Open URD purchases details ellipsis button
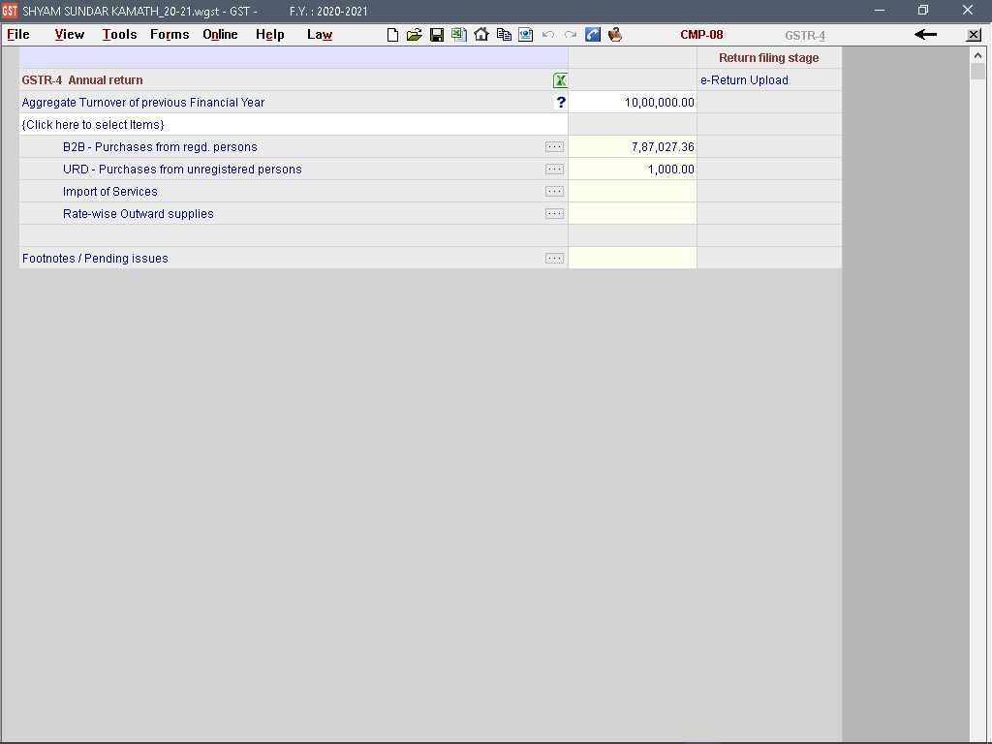This screenshot has width=992, height=744. (554, 170)
